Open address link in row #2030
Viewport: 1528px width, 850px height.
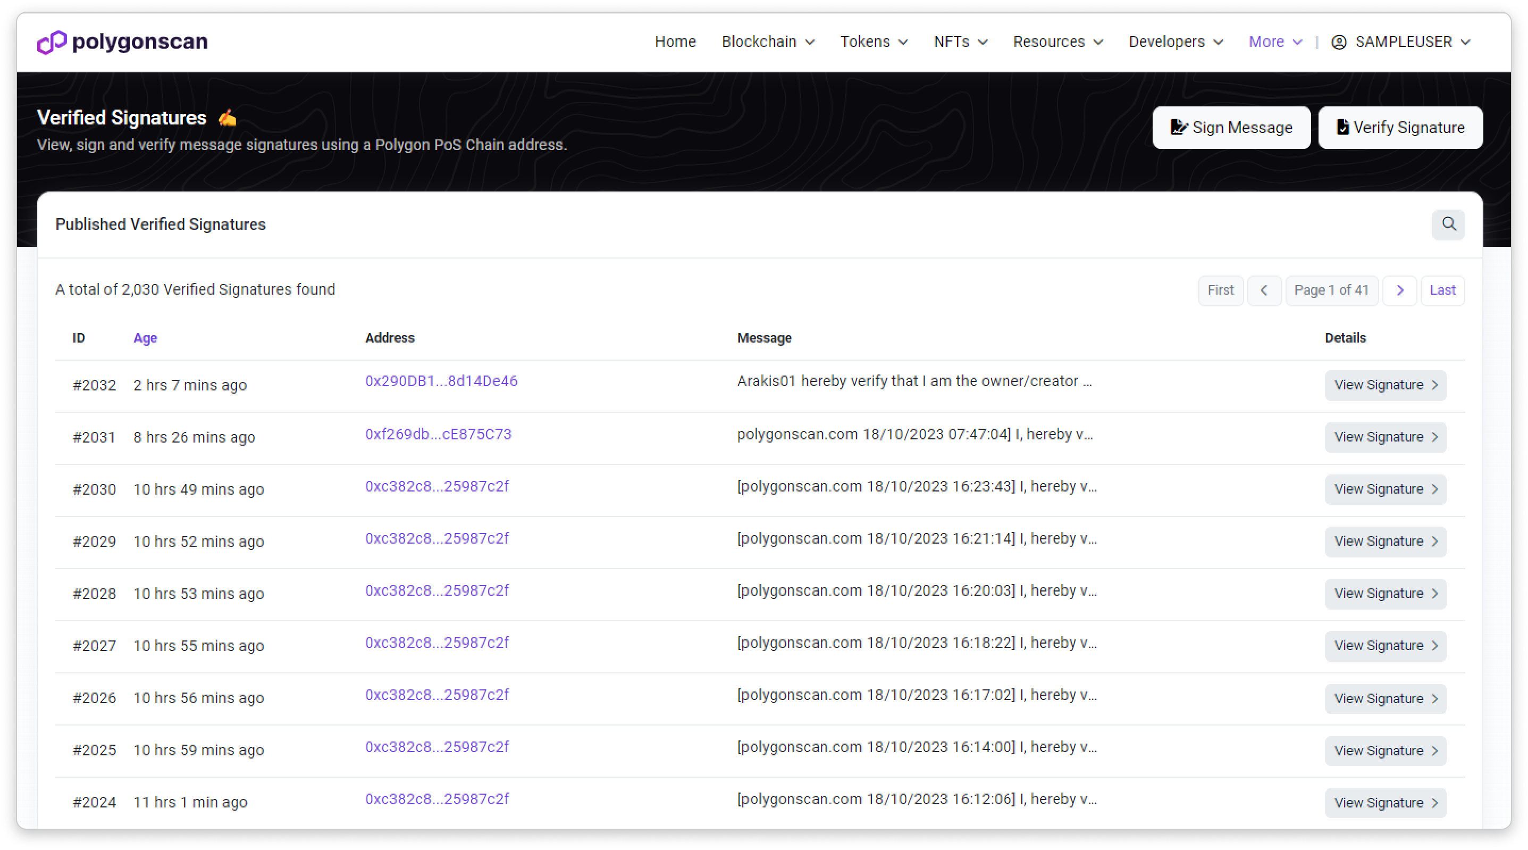[x=437, y=486]
